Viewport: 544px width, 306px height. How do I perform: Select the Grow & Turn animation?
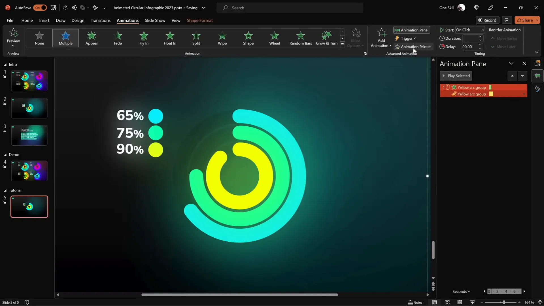pyautogui.click(x=326, y=38)
